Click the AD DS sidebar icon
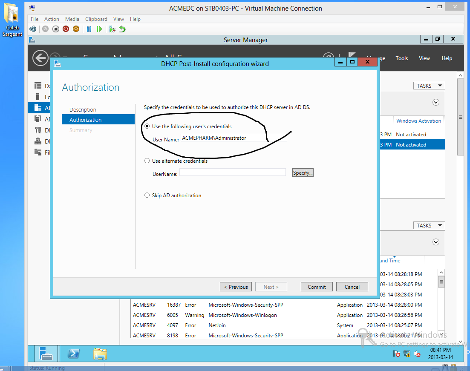The width and height of the screenshot is (470, 371). 38,119
